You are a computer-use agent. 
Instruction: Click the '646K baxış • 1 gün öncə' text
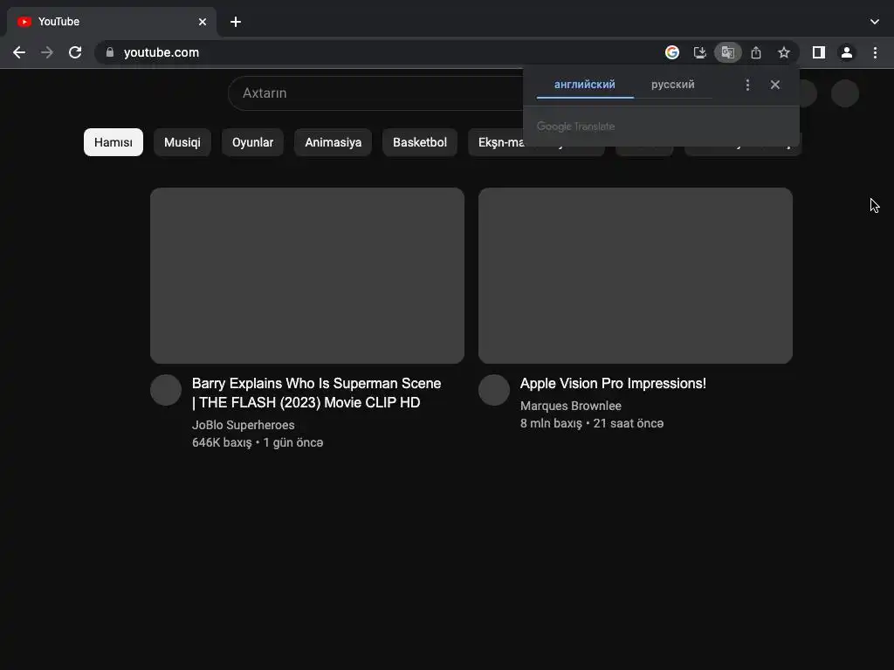(258, 442)
